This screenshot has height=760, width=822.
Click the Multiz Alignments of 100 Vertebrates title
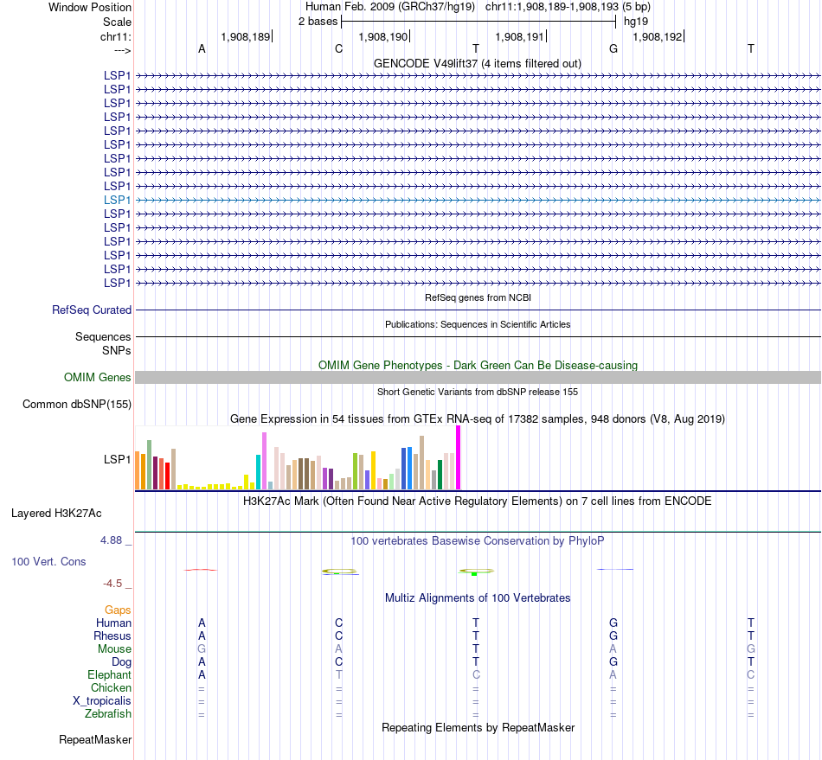click(x=478, y=598)
